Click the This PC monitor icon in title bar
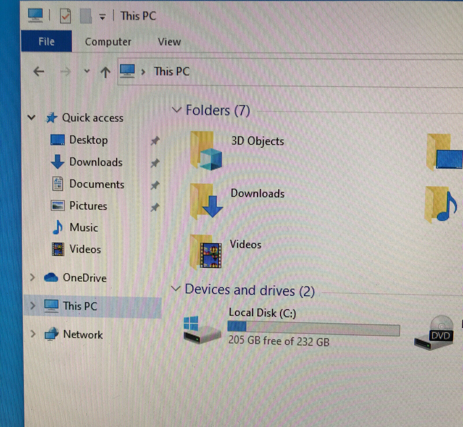Screen dimensions: 463x427 35,16
